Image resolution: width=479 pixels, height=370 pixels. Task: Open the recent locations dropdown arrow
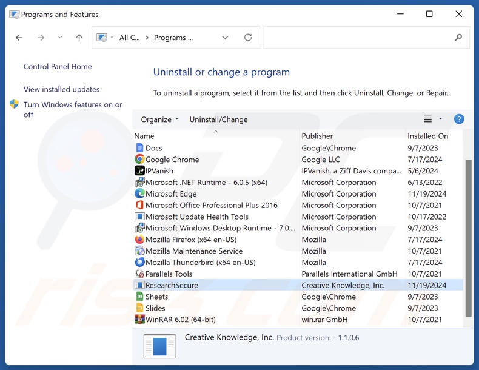[60, 37]
